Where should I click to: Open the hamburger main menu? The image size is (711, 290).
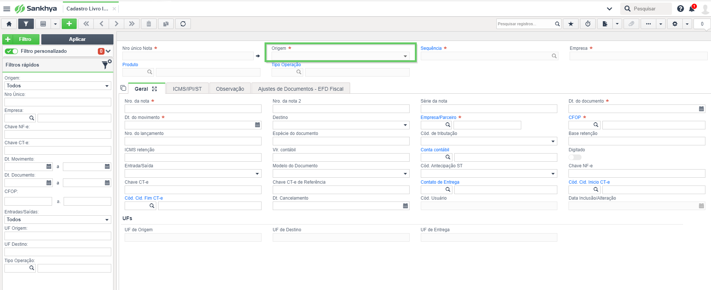(x=7, y=9)
